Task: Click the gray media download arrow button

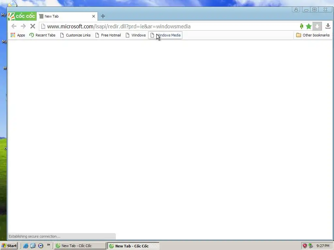Action: pyautogui.click(x=317, y=26)
